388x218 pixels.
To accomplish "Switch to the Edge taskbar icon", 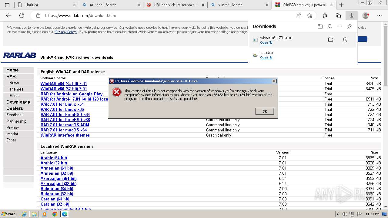I will click(x=65, y=214).
